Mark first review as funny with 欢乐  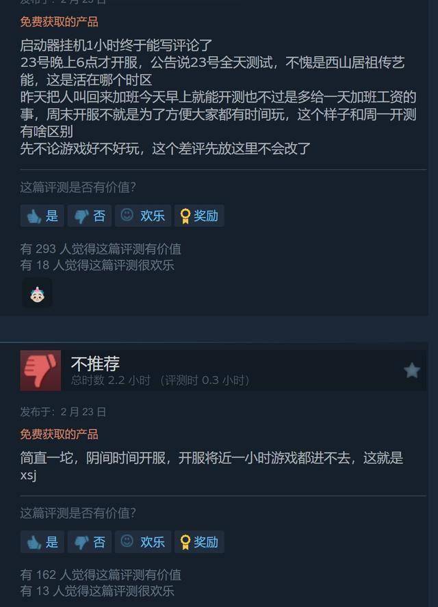pyautogui.click(x=143, y=215)
